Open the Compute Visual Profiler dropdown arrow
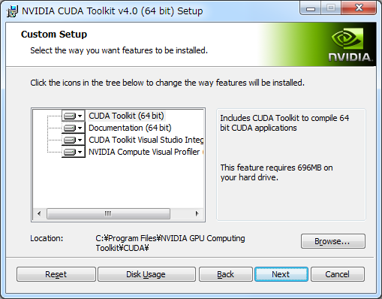Viewport: 382px width, 299px height. (x=80, y=152)
